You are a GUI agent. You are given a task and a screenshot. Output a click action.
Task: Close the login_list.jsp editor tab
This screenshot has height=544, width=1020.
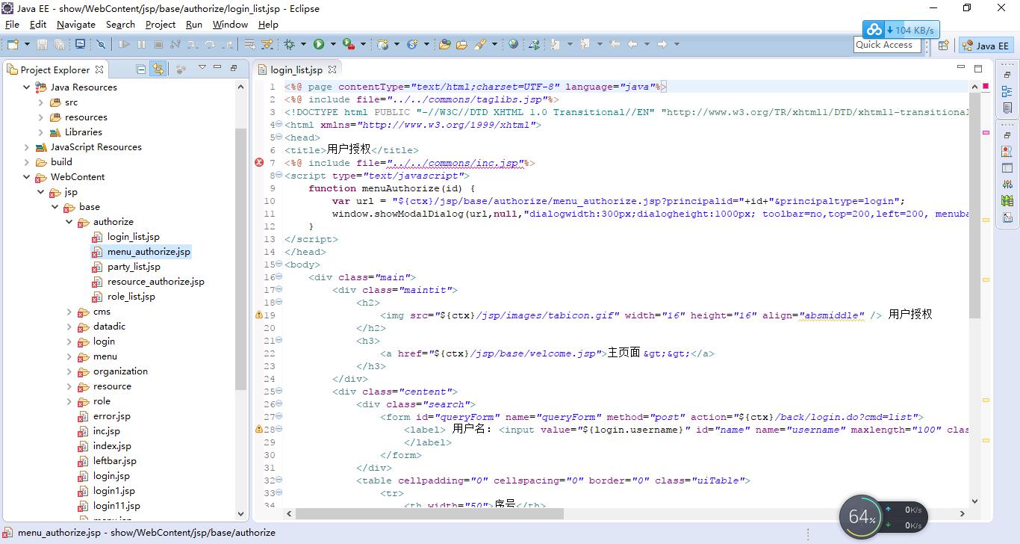point(332,69)
